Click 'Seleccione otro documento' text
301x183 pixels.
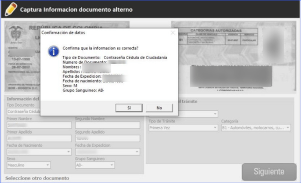(x=37, y=178)
